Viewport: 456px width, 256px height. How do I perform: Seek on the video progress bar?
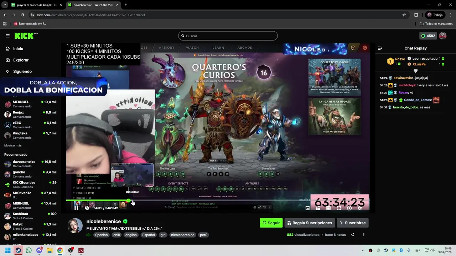(x=217, y=201)
